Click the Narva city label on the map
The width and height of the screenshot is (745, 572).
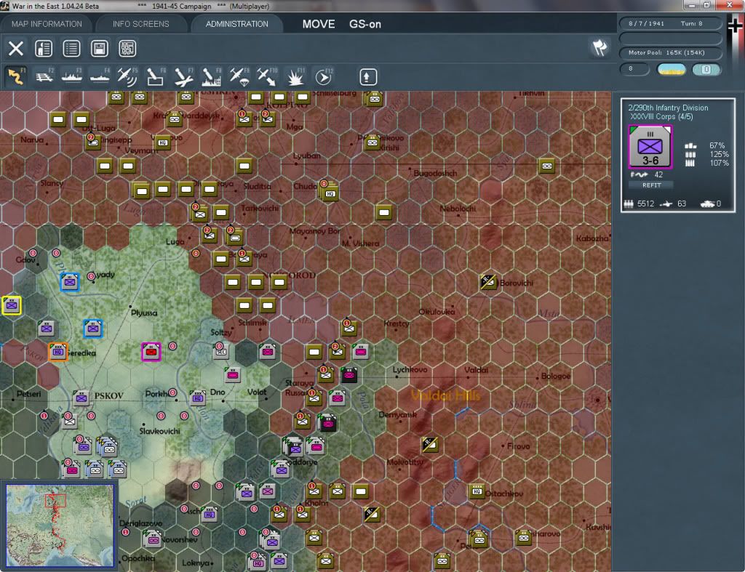32,140
